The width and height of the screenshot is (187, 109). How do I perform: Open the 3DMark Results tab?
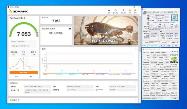click(x=130, y=11)
